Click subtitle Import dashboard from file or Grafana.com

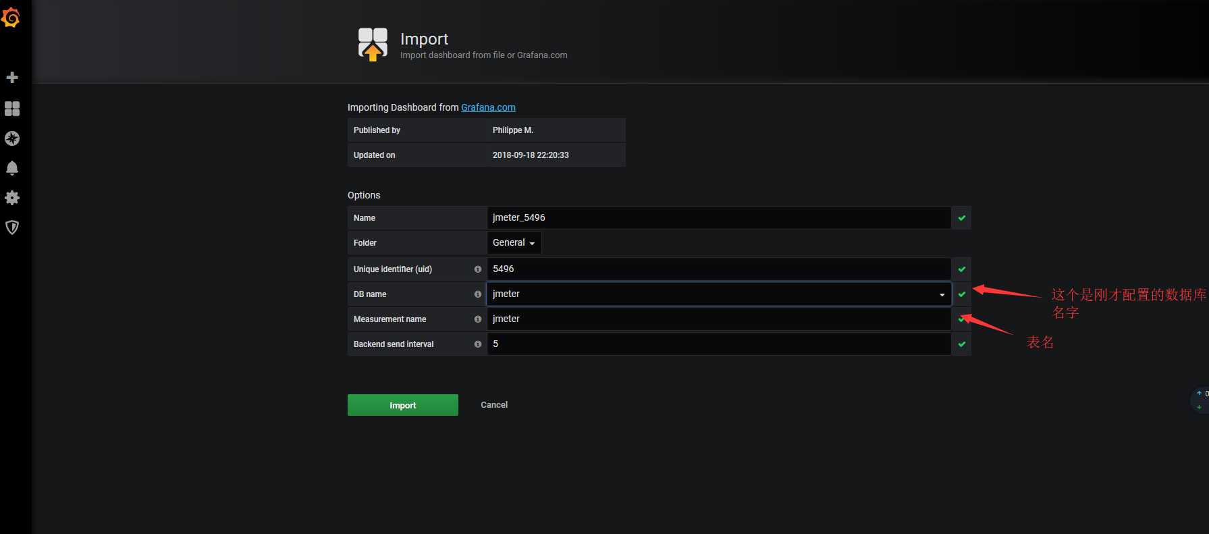coord(484,55)
